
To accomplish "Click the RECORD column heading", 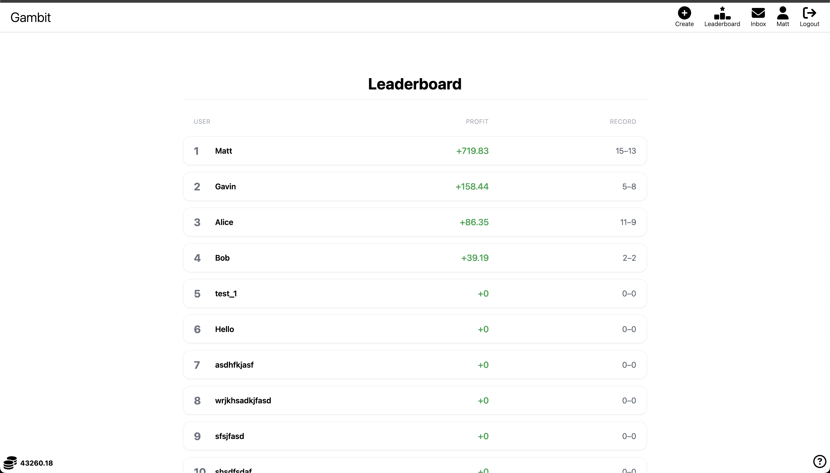I will click(x=622, y=121).
